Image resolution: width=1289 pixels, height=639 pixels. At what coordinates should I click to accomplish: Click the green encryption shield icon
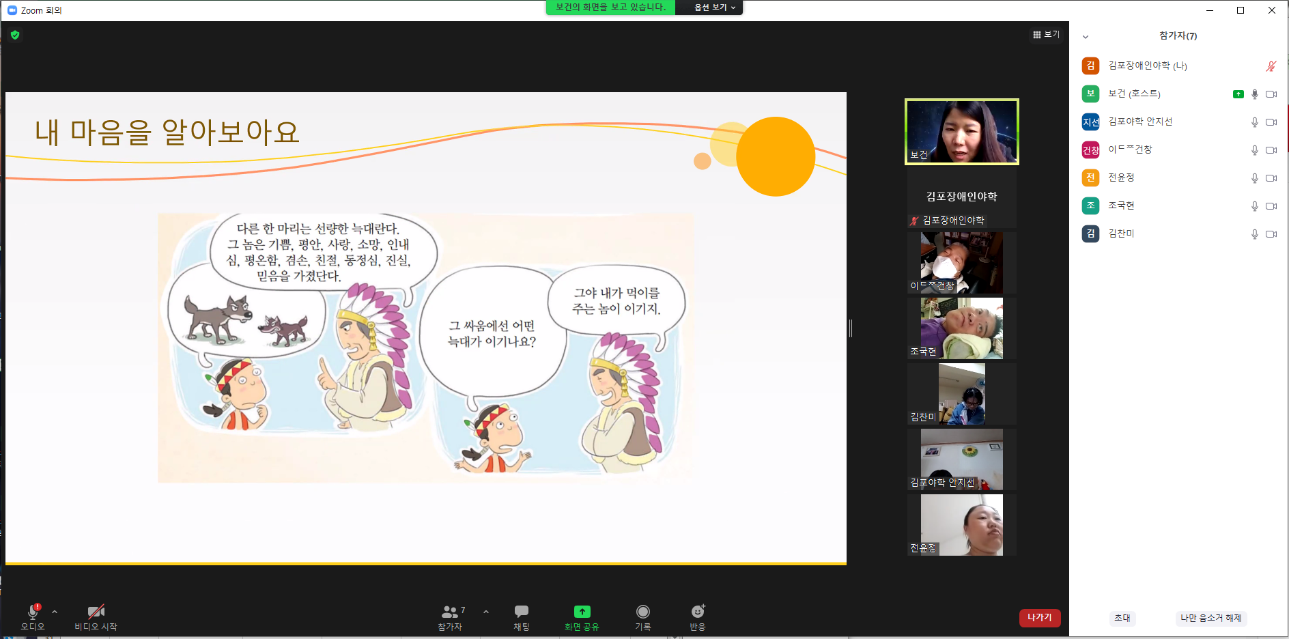tap(15, 35)
